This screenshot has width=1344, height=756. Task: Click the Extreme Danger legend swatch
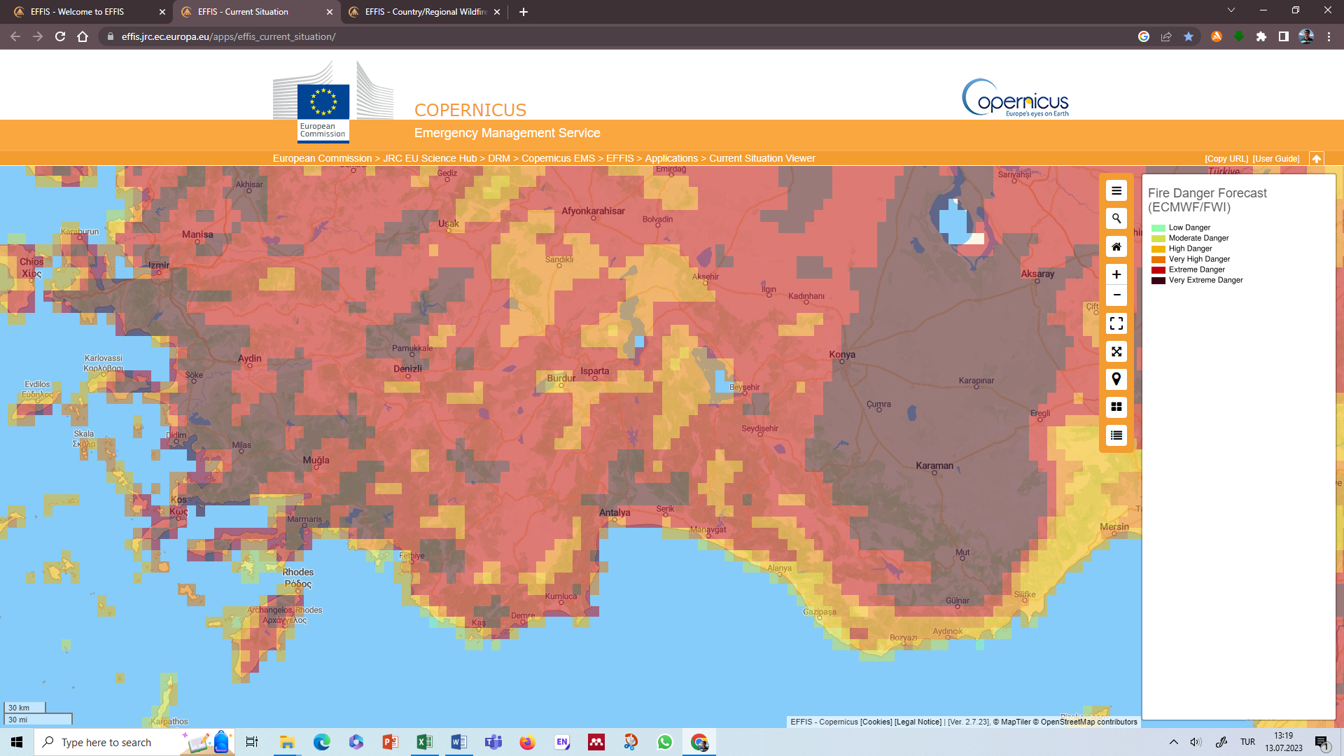coord(1158,270)
